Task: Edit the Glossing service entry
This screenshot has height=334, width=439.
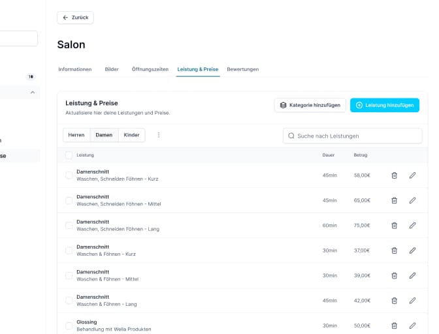Action: pos(412,326)
